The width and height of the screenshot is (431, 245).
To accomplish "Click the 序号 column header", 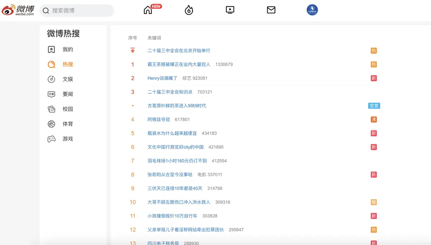I will click(133, 38).
